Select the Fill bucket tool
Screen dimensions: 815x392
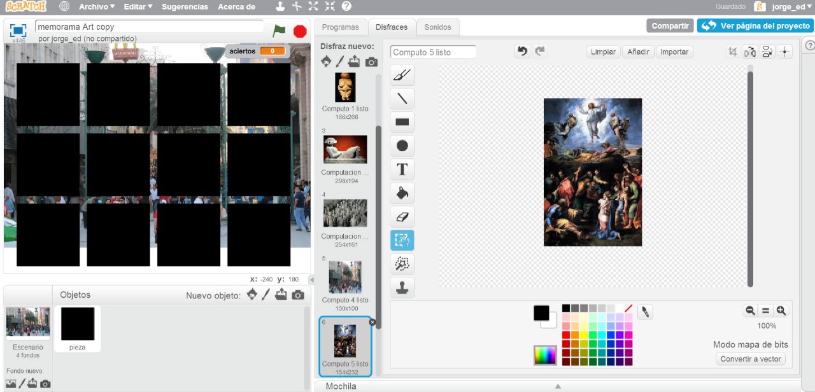pos(402,193)
